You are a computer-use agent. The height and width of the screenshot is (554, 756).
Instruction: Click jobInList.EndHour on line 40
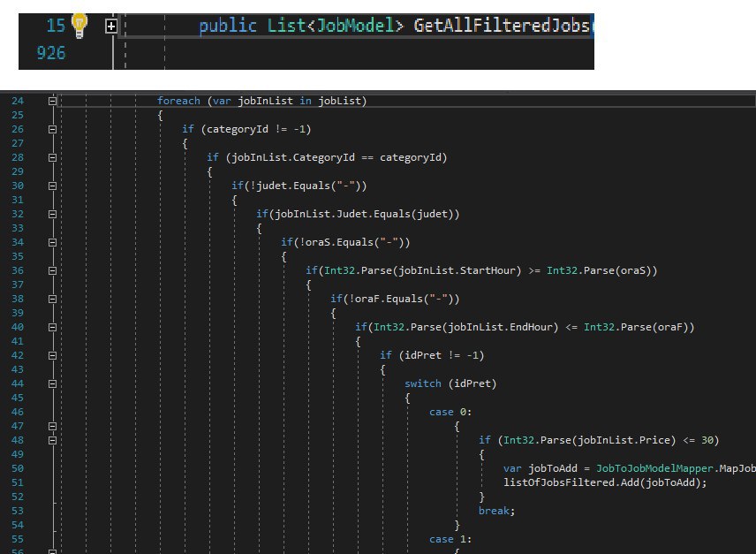pos(500,327)
